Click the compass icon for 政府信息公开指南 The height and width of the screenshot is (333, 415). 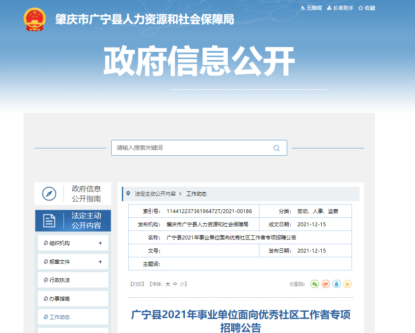coord(49,194)
